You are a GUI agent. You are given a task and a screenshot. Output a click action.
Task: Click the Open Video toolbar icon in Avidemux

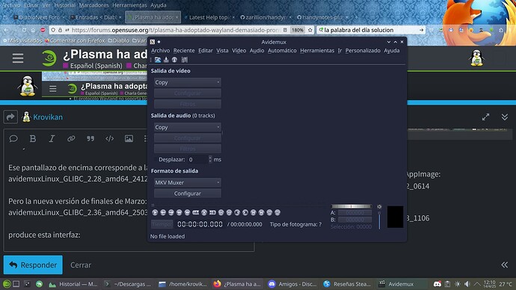click(158, 60)
